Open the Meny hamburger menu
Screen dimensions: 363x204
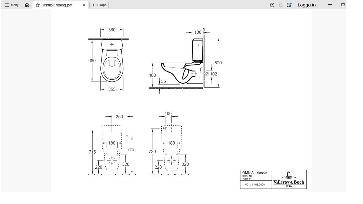[12, 5]
